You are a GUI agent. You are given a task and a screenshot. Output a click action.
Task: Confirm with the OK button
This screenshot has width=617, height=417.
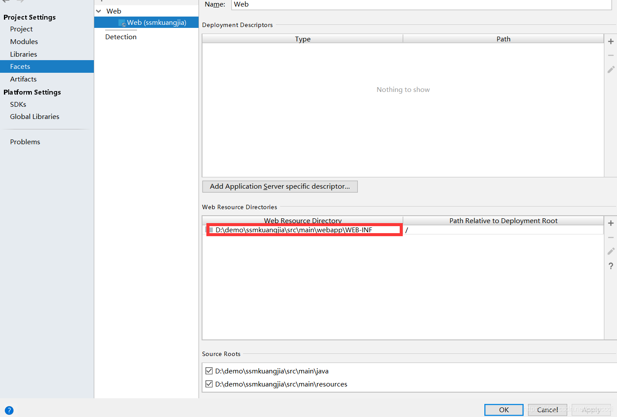pyautogui.click(x=504, y=410)
